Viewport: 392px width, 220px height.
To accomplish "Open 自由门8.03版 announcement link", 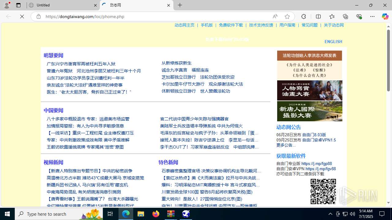I will point(314,135).
